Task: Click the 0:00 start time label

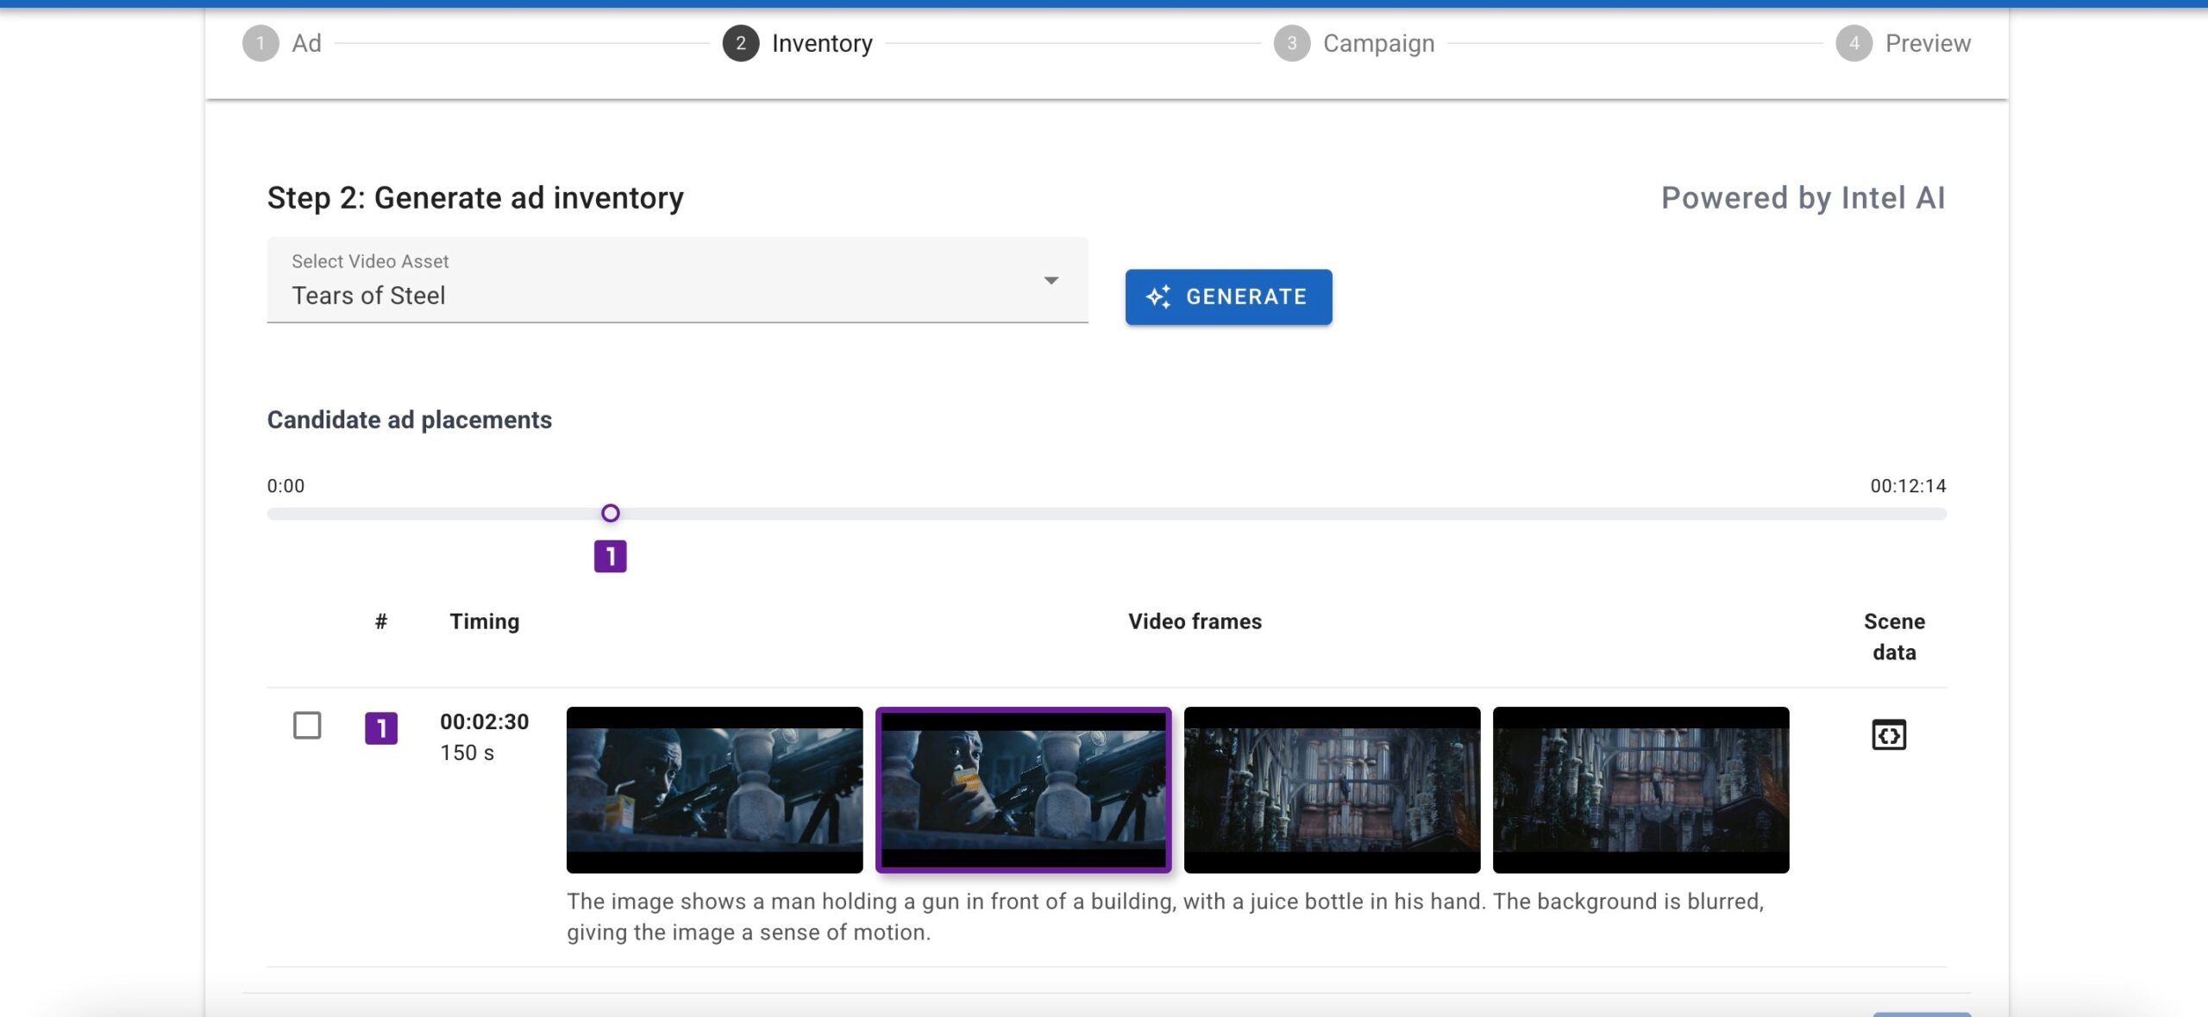Action: click(285, 486)
